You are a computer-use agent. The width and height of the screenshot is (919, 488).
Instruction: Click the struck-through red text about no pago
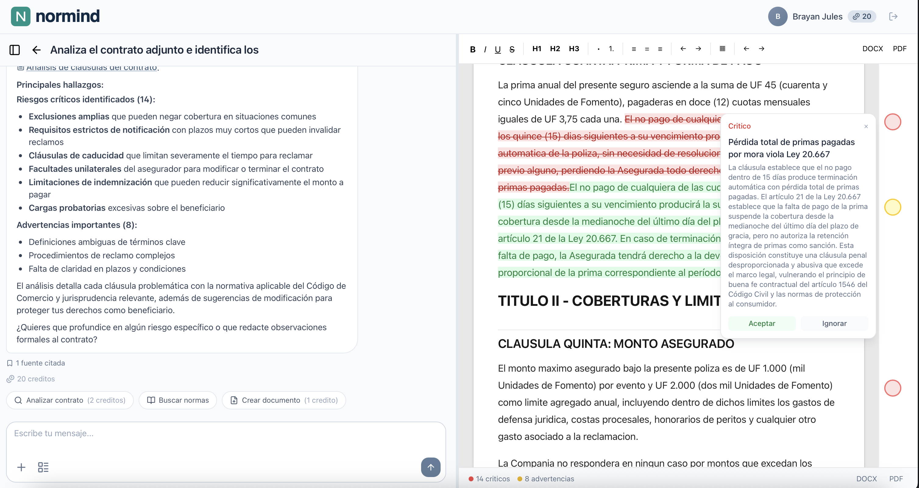(609, 154)
